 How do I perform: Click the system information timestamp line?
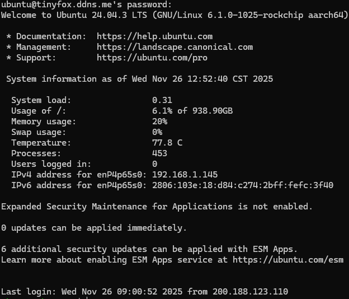(x=139, y=79)
